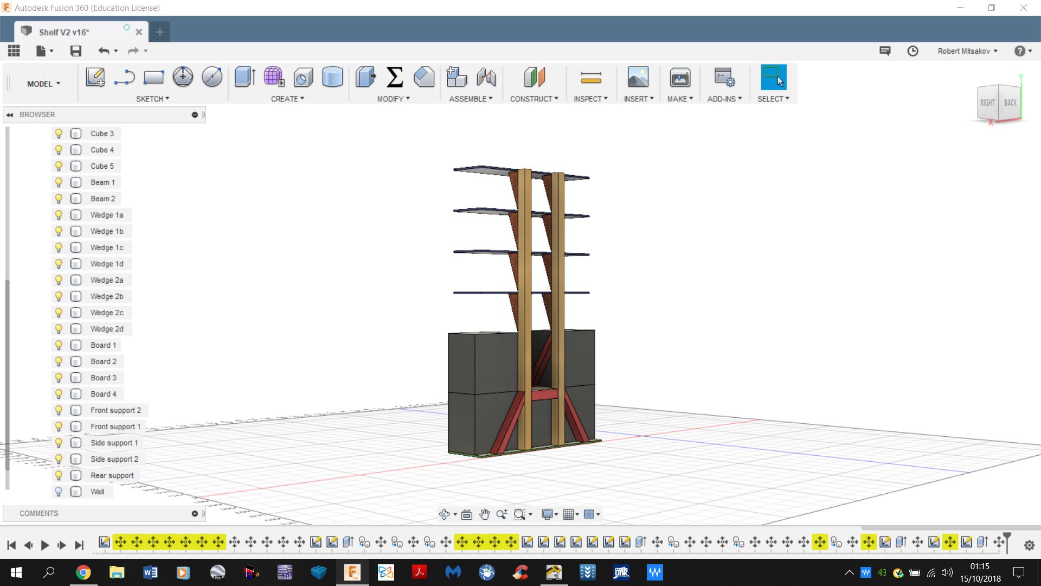Jump to the end of timeline
The width and height of the screenshot is (1041, 586).
click(x=79, y=545)
